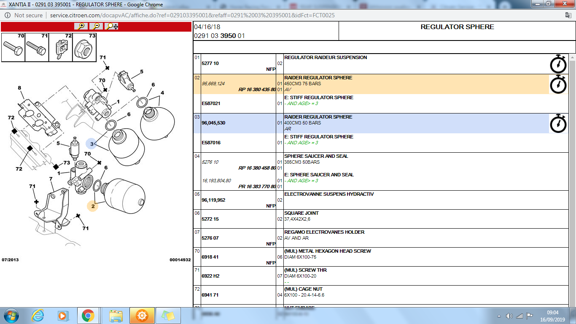Open the network status tray icon
576x324 pixels.
[x=519, y=316]
